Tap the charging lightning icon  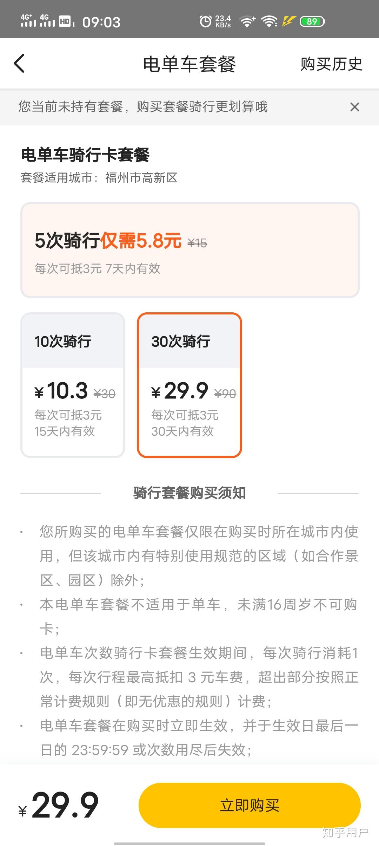tap(288, 21)
